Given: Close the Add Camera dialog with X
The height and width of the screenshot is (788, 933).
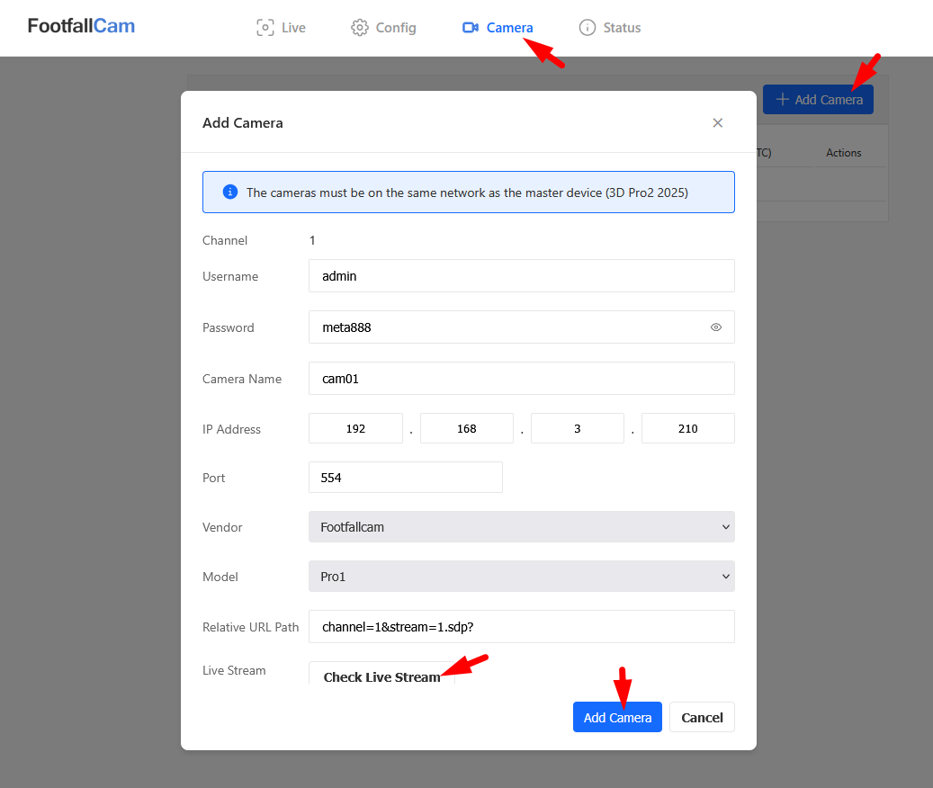Looking at the screenshot, I should [x=717, y=123].
